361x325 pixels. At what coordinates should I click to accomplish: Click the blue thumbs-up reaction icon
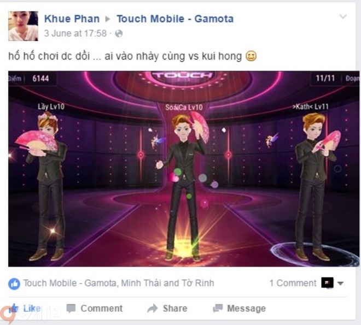(14, 283)
